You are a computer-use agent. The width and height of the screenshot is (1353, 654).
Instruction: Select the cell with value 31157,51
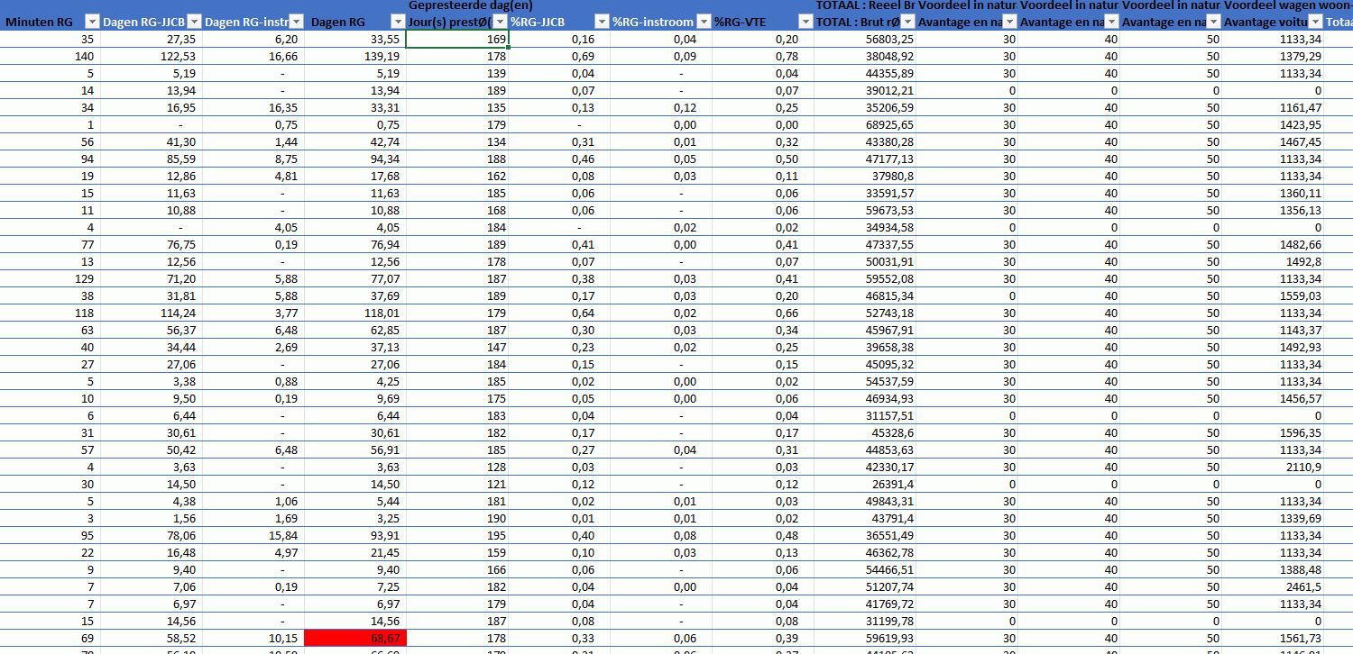tap(866, 415)
